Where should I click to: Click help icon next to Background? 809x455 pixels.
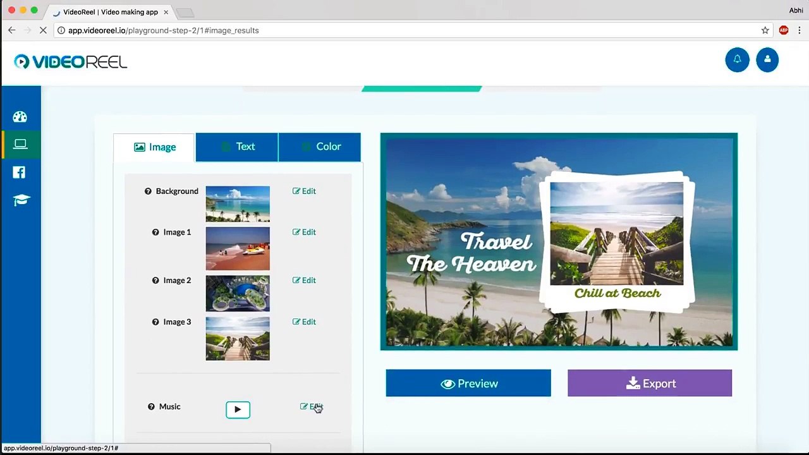pyautogui.click(x=148, y=191)
